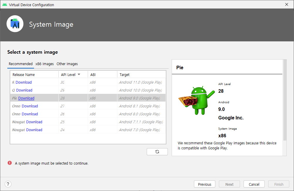The height and width of the screenshot is (191, 294).
Task: Click Download link for Oreo API 26
Action: point(30,114)
